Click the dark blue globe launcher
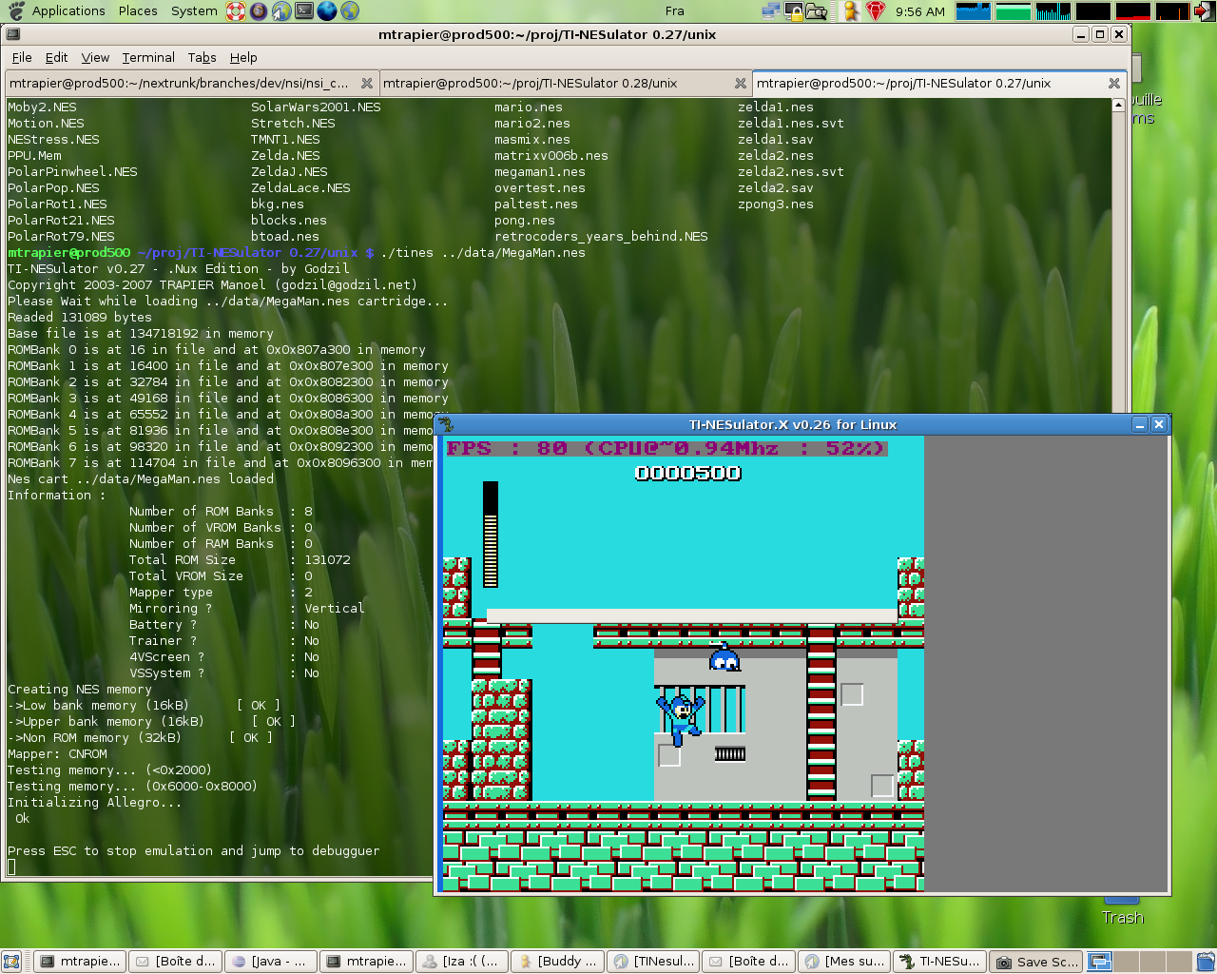Viewport: 1217px width, 974px height. click(x=327, y=11)
